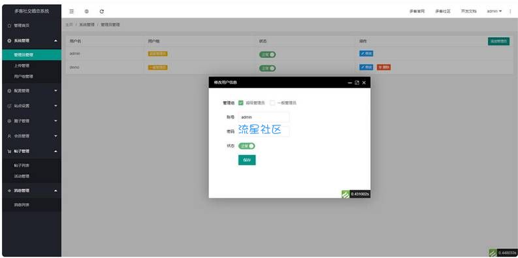Click the blue edit button in admin row

366,54
